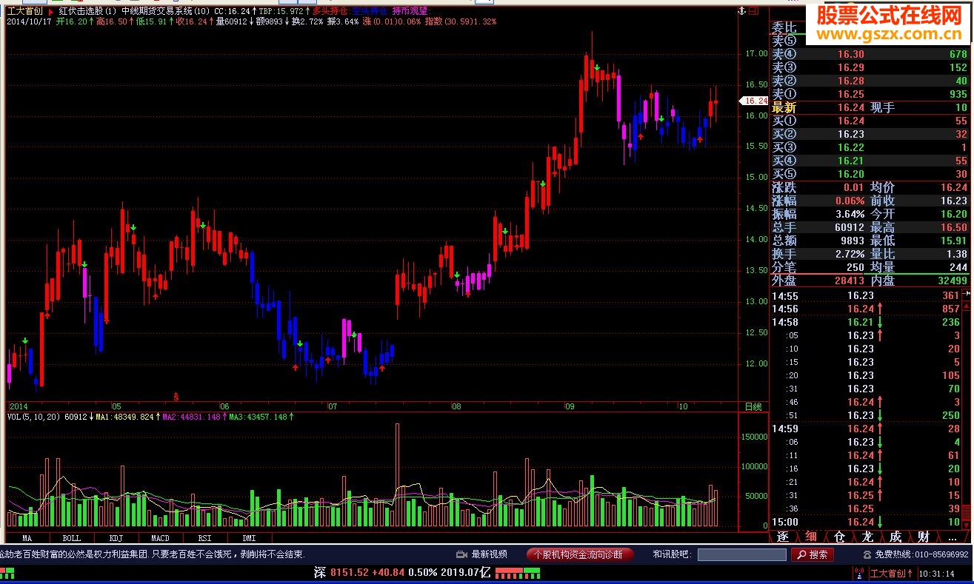
Task: Click the 多头持仓 legend label
Action: tap(330, 12)
